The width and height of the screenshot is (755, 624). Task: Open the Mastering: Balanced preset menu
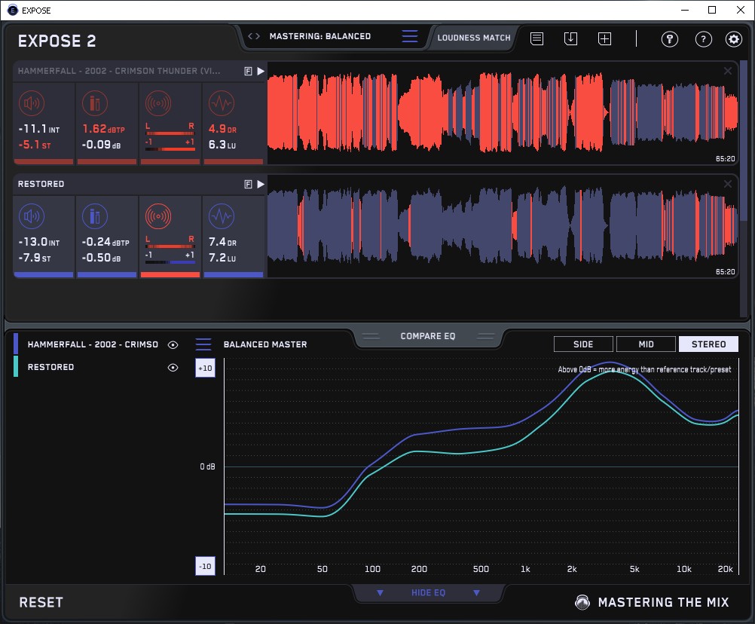point(409,36)
